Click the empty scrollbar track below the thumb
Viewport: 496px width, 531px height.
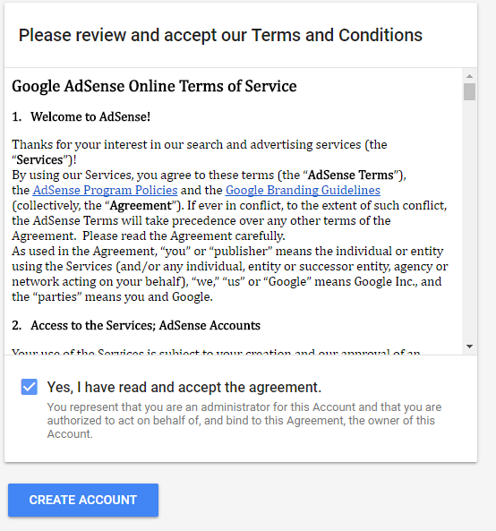tap(469, 220)
